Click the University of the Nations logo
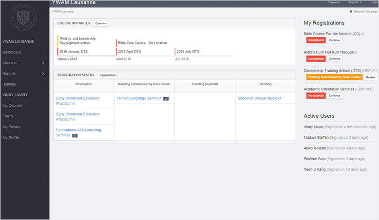This screenshot has width=379, height=220. [24, 18]
